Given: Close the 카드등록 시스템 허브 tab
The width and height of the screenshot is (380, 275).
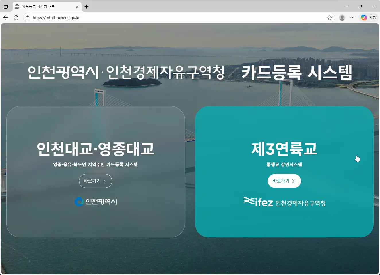Looking at the screenshot, I should point(77,6).
